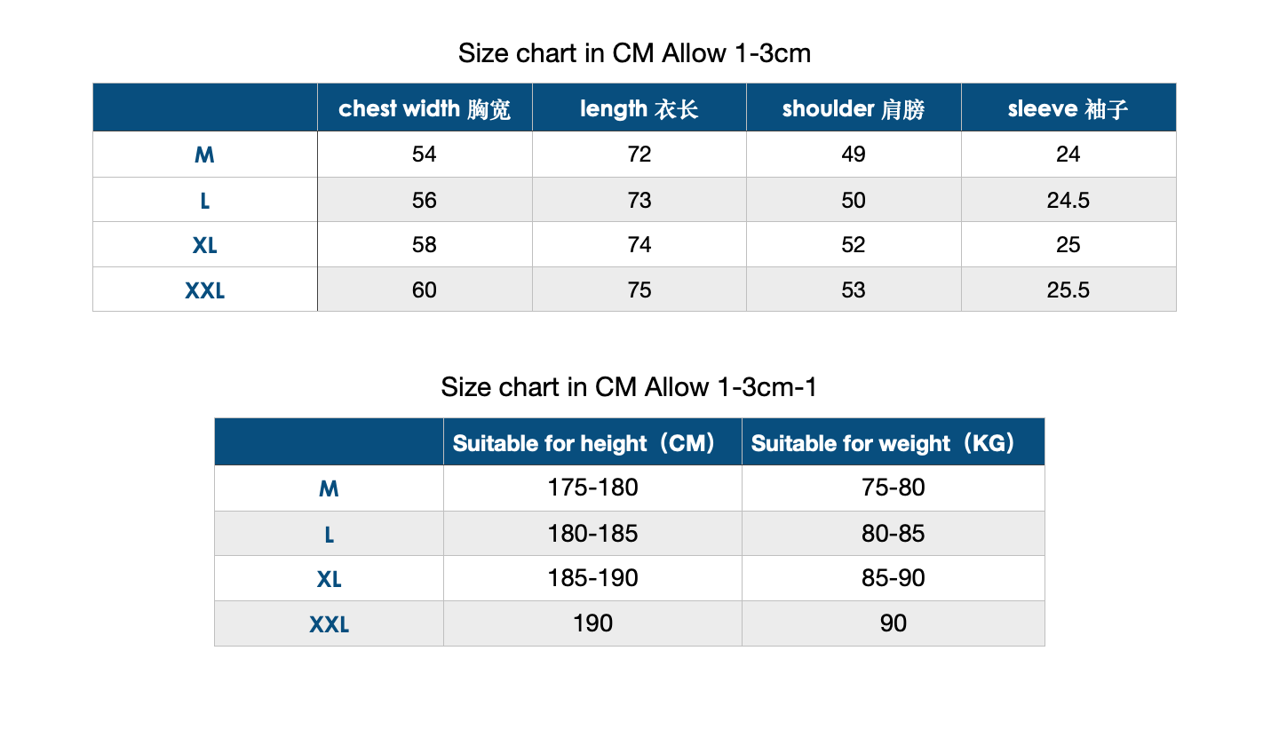Click the shoulder 肩膀 column header
Screen dimensions: 1263x746
click(x=854, y=108)
